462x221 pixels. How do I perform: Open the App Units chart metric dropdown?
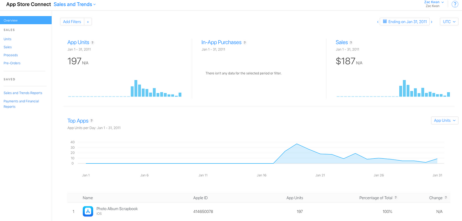[x=445, y=121]
